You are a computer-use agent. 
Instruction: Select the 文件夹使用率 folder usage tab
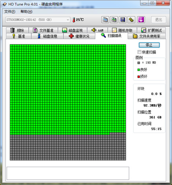point(147,36)
